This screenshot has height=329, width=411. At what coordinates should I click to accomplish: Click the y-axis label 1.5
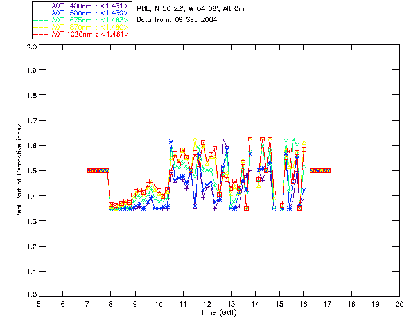(x=31, y=171)
